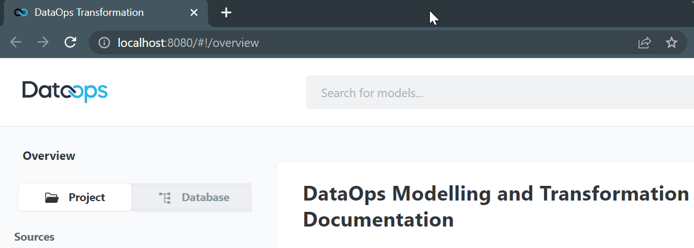
Task: Share this page via share icon
Action: click(644, 42)
